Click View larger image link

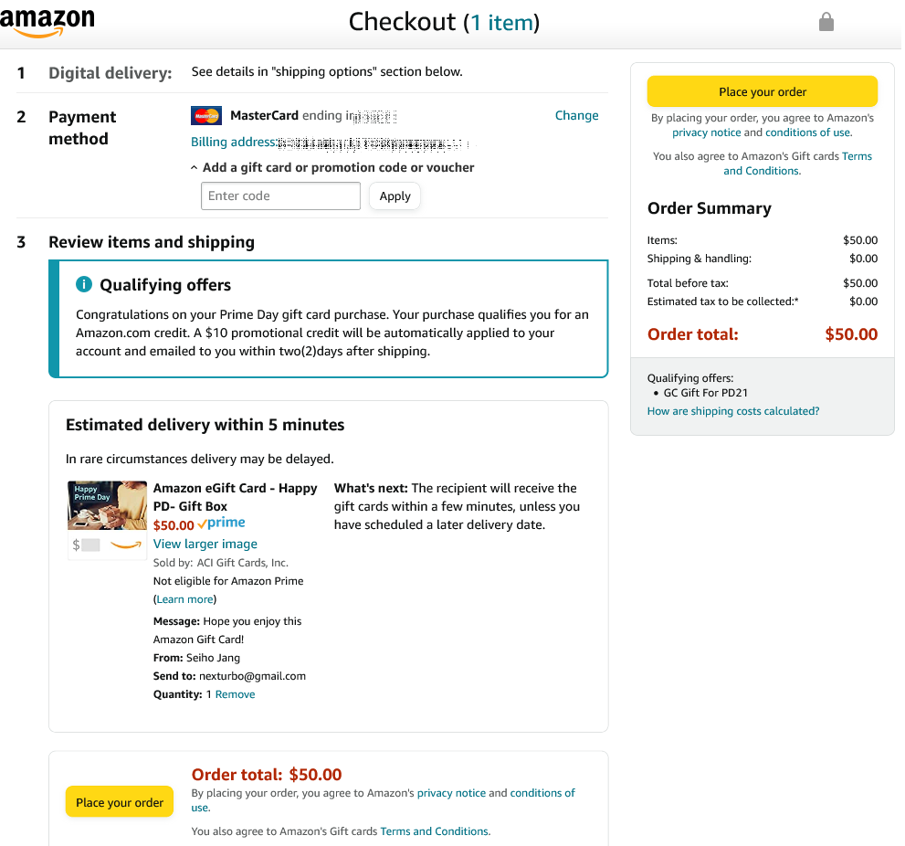[x=205, y=544]
